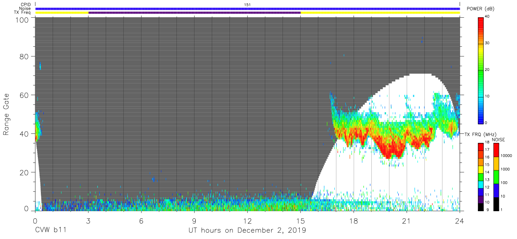
Task: Click the y-axis tick label '20'
Action: tap(25, 172)
